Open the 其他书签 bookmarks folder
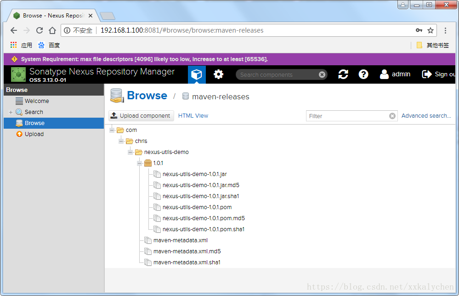Image resolution: width=459 pixels, height=296 pixels. 433,45
